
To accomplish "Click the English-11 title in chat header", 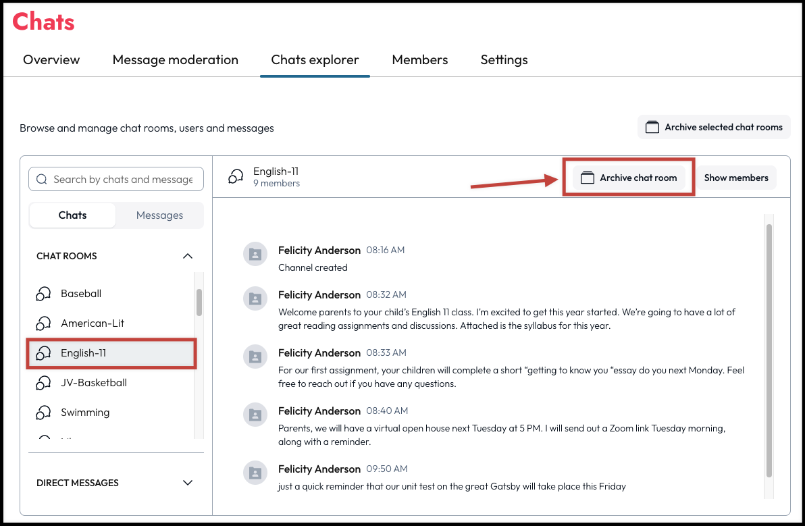I will (276, 172).
